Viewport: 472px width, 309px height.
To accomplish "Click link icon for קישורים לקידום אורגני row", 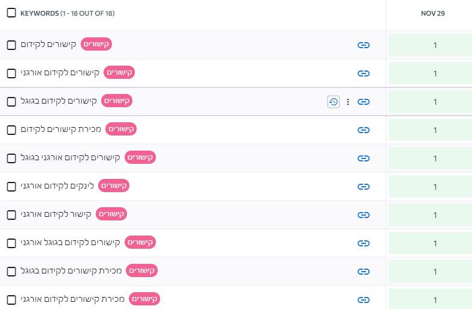I will coord(364,73).
